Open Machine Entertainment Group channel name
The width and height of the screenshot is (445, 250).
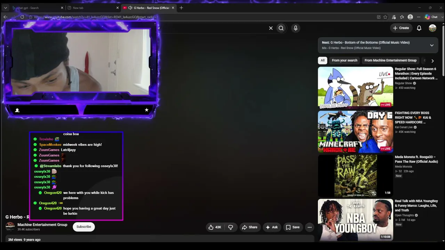click(42, 225)
